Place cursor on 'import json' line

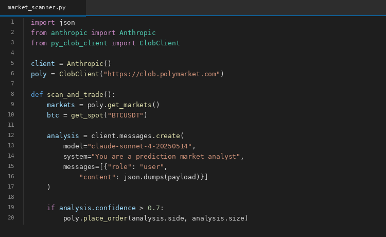[53, 23]
